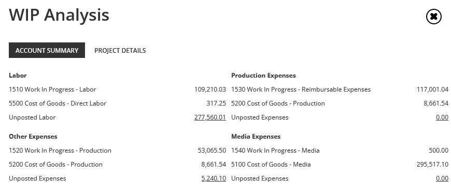This screenshot has width=451, height=194.
Task: Switch to the Project Details tab
Action: tap(120, 51)
